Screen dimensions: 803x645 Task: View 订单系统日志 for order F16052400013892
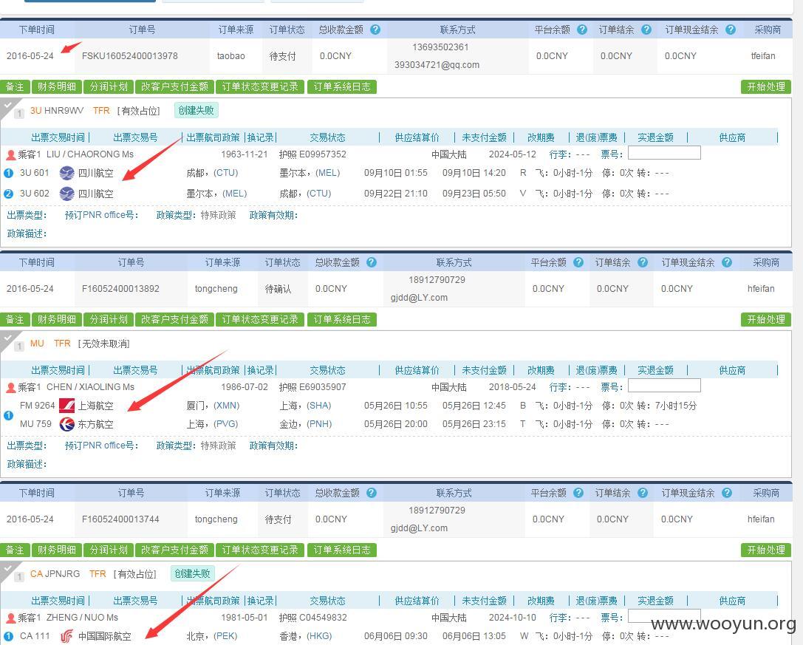click(342, 319)
